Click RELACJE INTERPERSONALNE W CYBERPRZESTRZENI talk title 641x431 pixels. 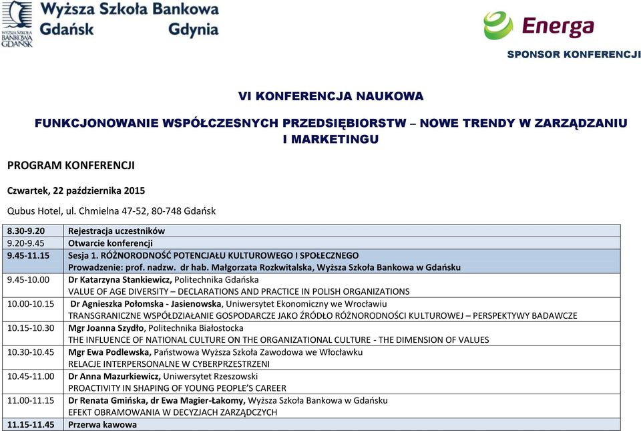pyautogui.click(x=169, y=364)
